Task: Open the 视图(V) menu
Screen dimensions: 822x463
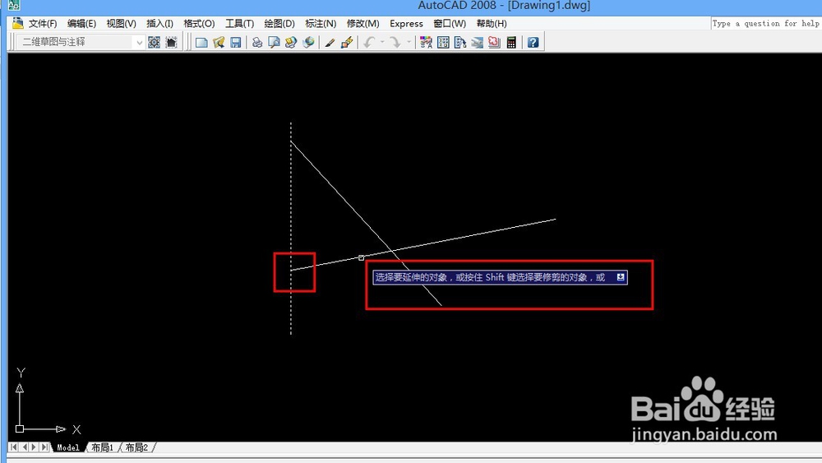Action: [121, 24]
